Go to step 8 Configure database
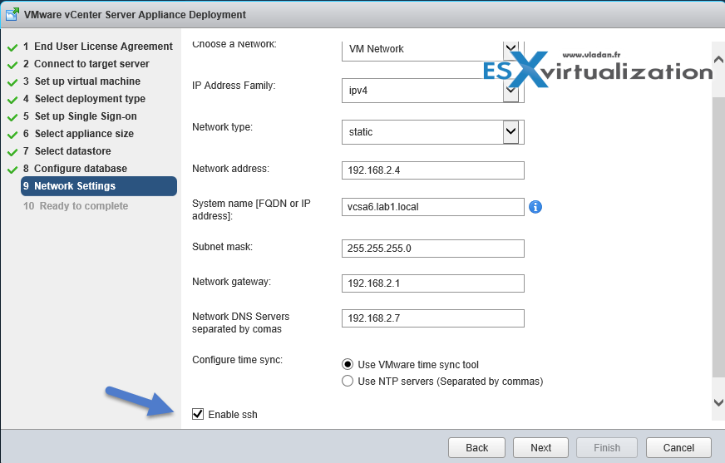 tap(75, 169)
